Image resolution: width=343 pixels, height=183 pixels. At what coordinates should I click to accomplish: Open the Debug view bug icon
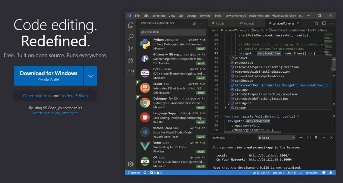131,60
